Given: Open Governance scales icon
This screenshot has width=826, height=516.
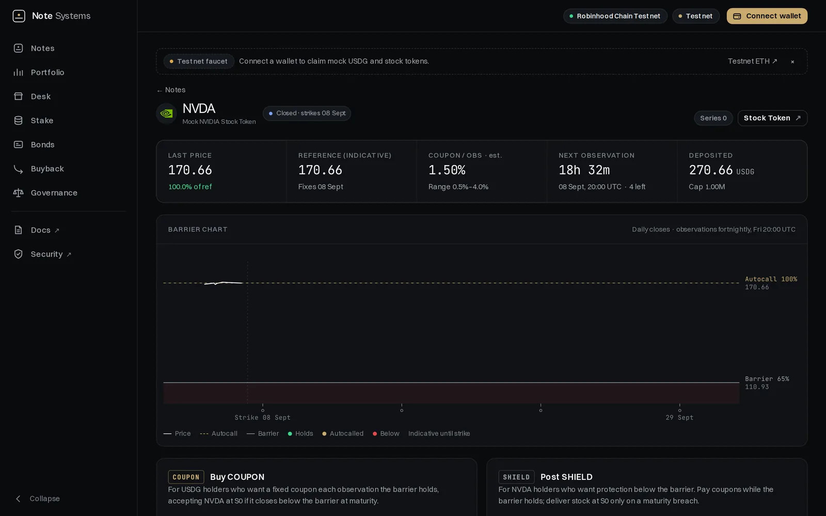Looking at the screenshot, I should pos(19,192).
